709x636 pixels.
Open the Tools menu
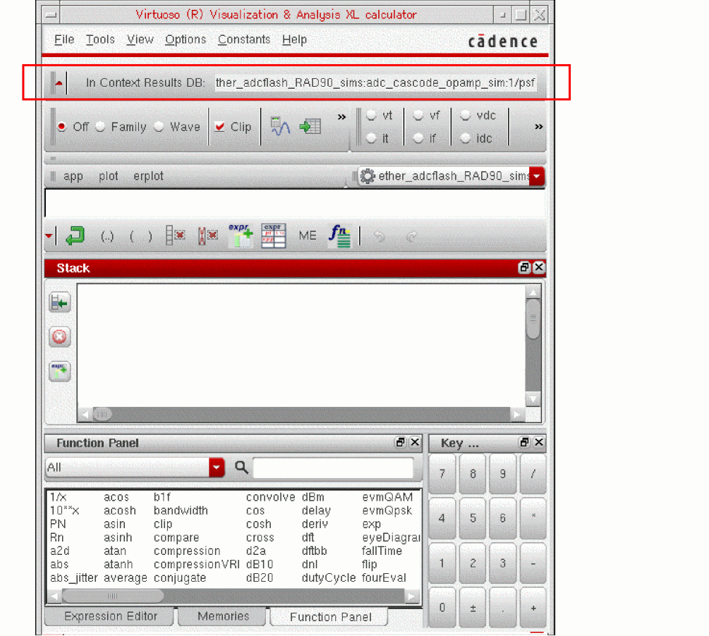click(100, 39)
